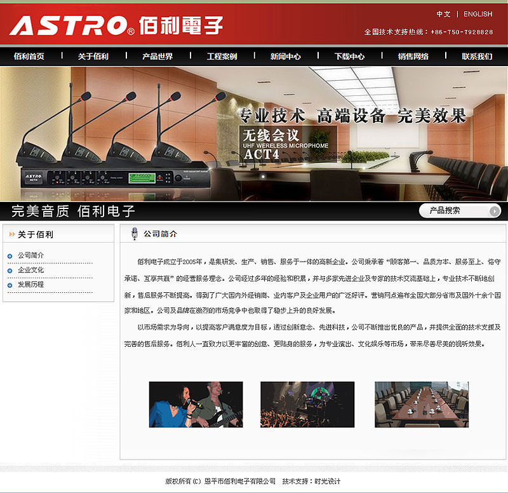Click the 版权所有 恩平市佰利电子有限公司 footer text

[x=220, y=482]
